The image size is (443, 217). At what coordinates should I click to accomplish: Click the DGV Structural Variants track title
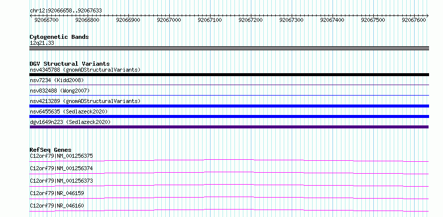[70, 64]
